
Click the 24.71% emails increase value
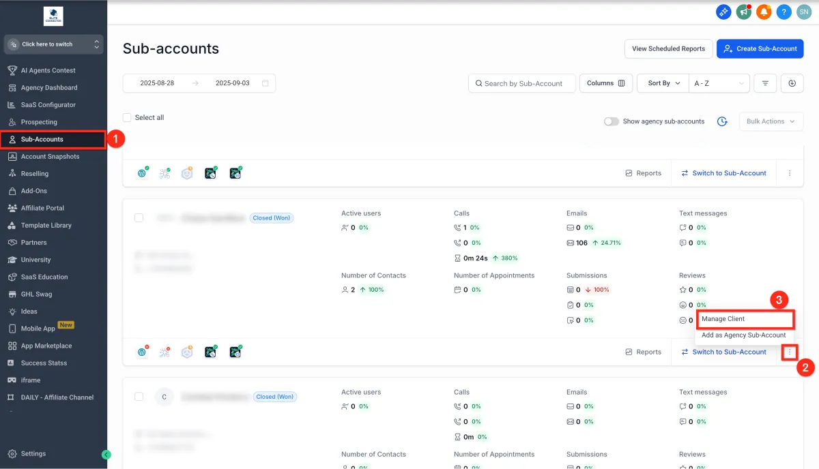pos(607,243)
